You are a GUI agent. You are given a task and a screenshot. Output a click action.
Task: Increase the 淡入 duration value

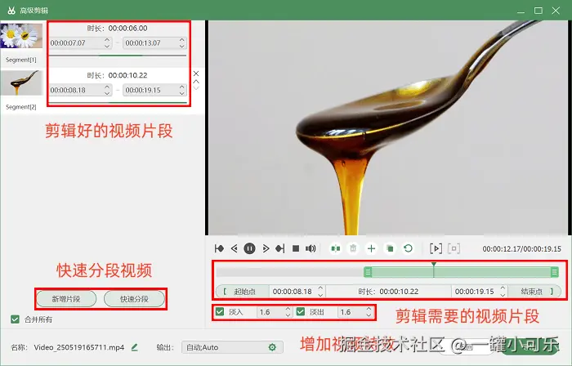[288, 309]
